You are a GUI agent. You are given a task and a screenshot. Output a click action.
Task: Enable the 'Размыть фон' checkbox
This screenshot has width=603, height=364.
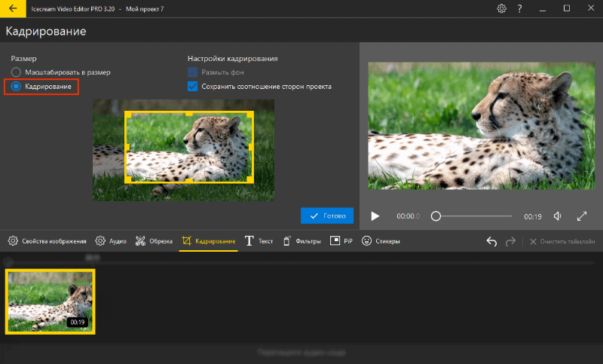[x=193, y=72]
